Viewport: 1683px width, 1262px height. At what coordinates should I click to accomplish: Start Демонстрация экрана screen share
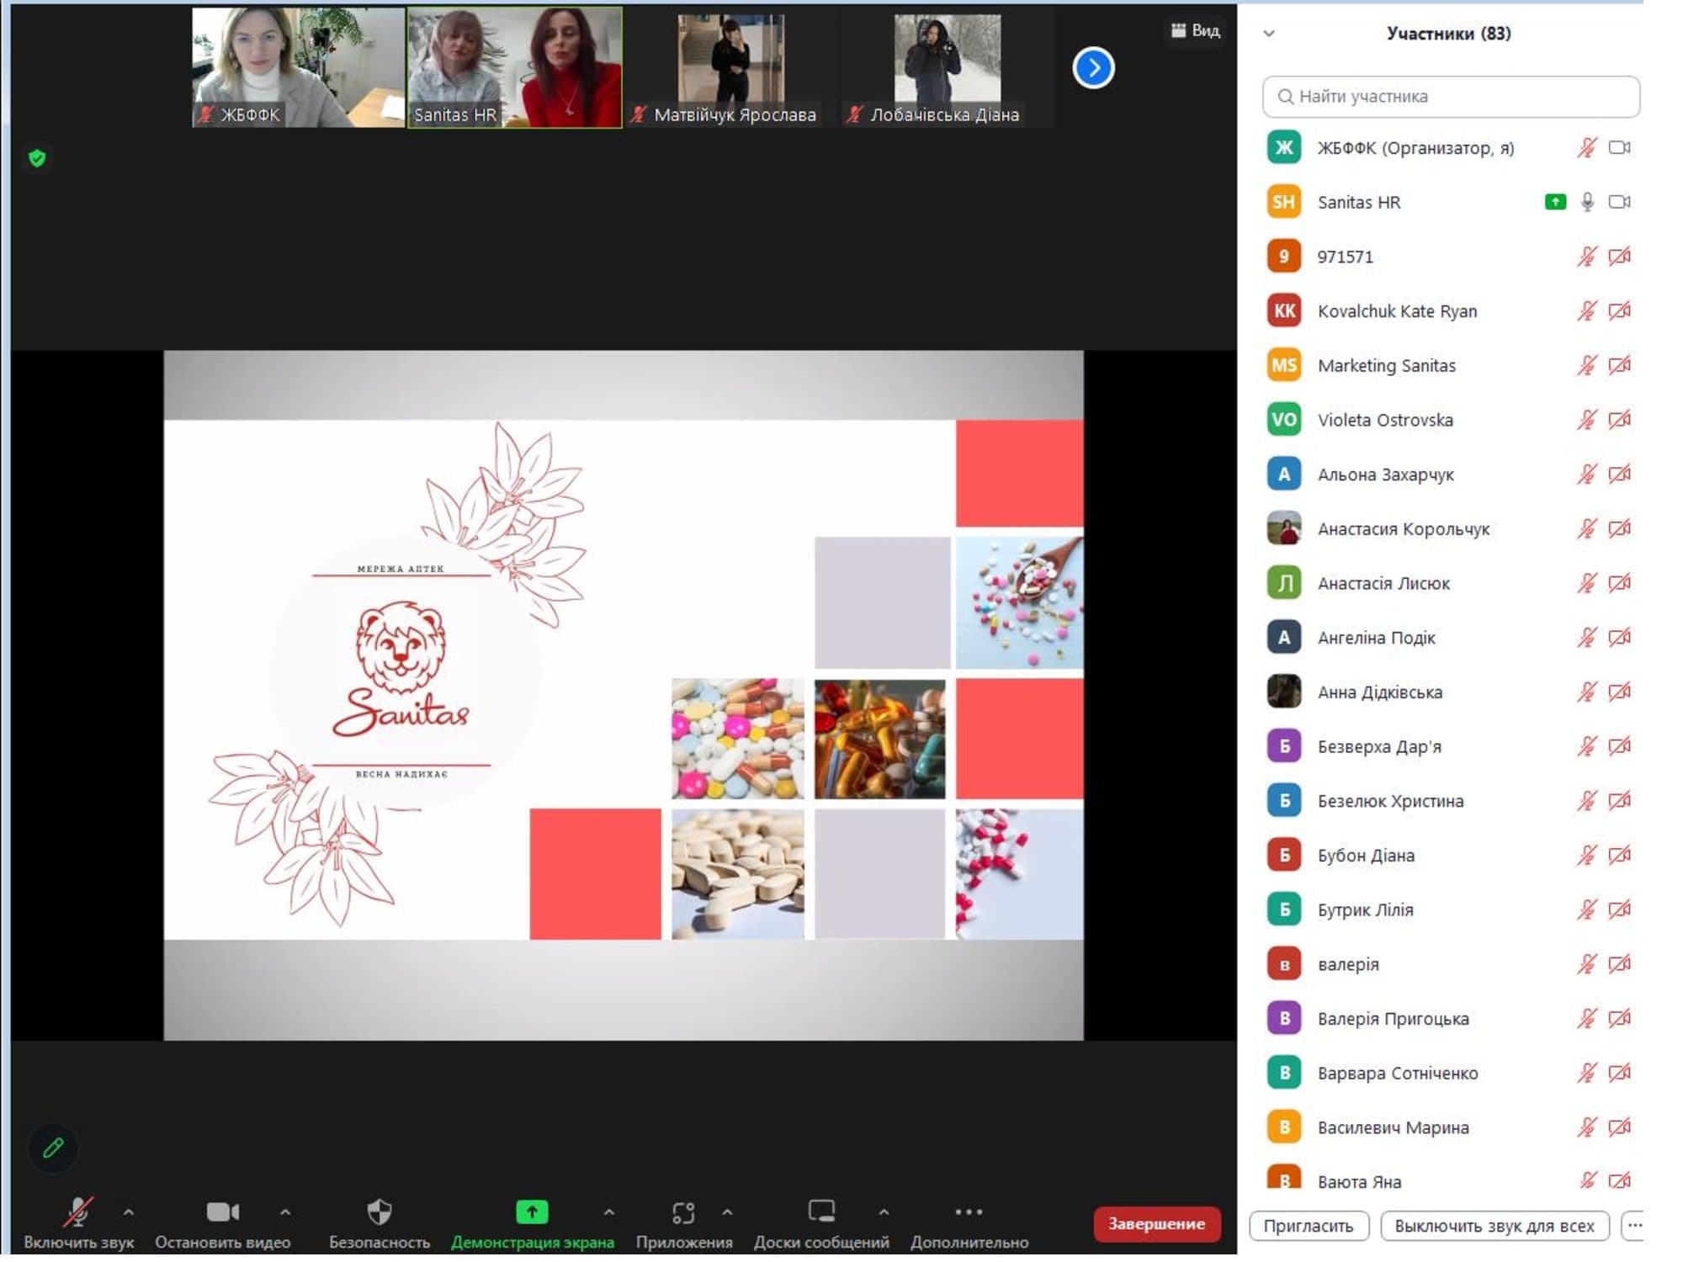[532, 1222]
